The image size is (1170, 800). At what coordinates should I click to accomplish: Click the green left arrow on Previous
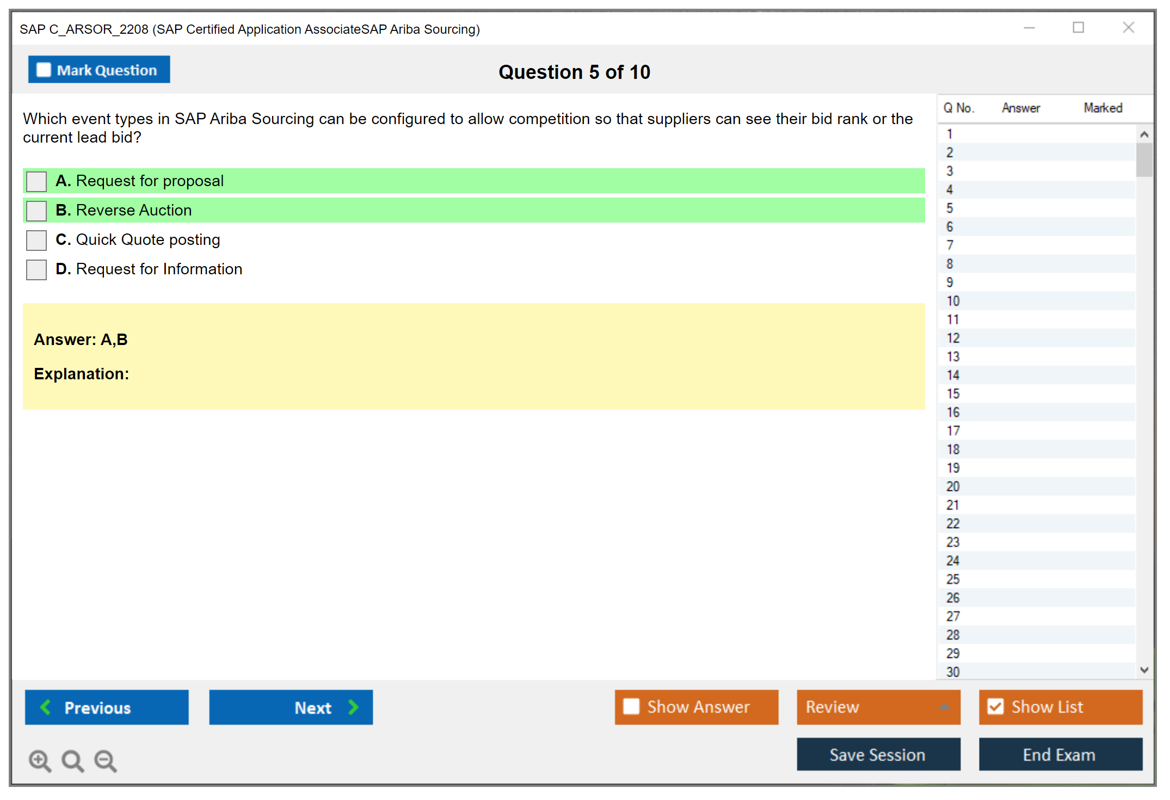point(46,707)
